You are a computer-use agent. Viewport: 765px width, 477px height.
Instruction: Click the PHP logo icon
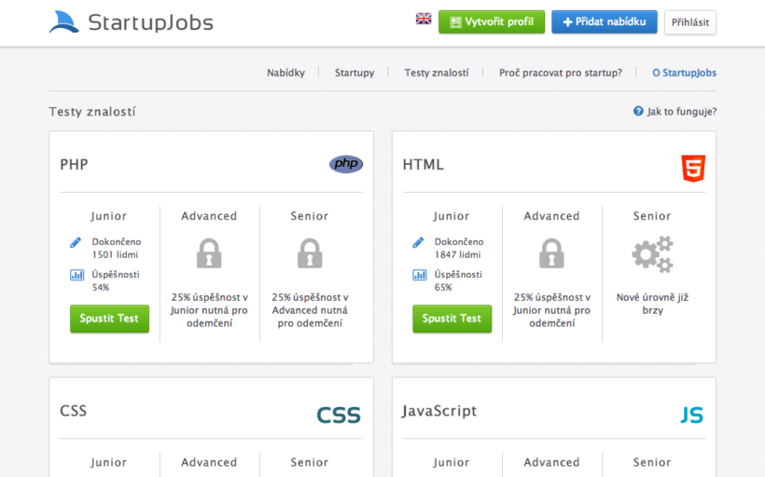click(345, 164)
